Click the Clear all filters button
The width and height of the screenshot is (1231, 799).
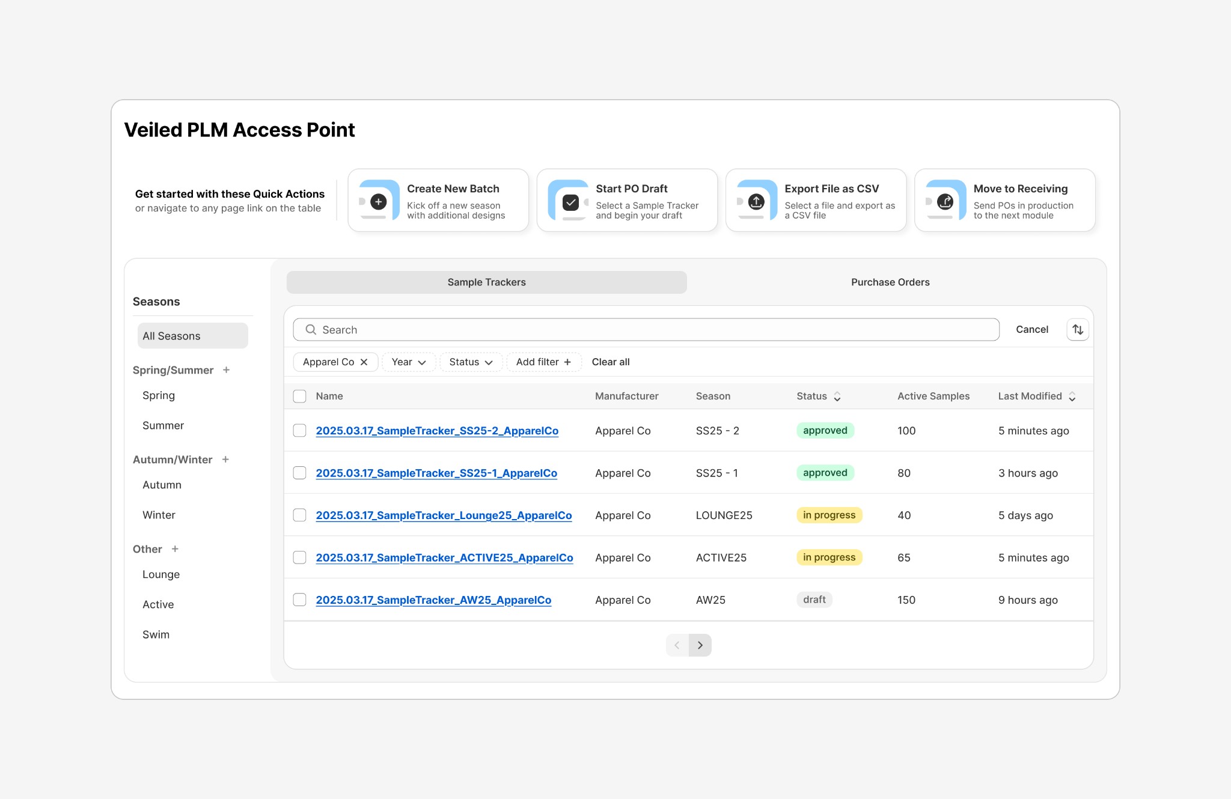pos(611,362)
